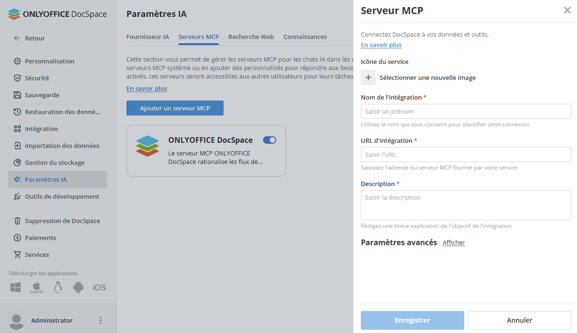Screen dimensions: 577x333
Task: Open the En savoir plus link
Action: point(381,45)
